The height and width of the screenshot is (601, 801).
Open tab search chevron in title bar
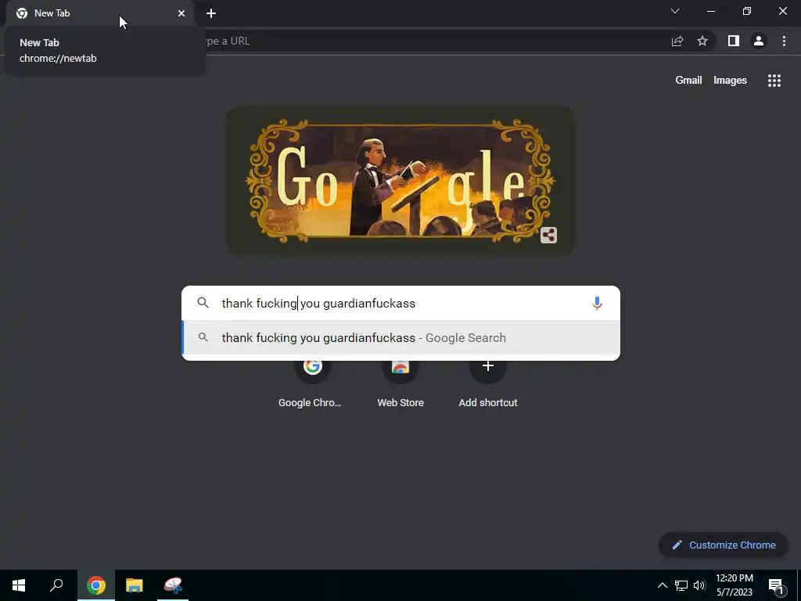[x=675, y=11]
